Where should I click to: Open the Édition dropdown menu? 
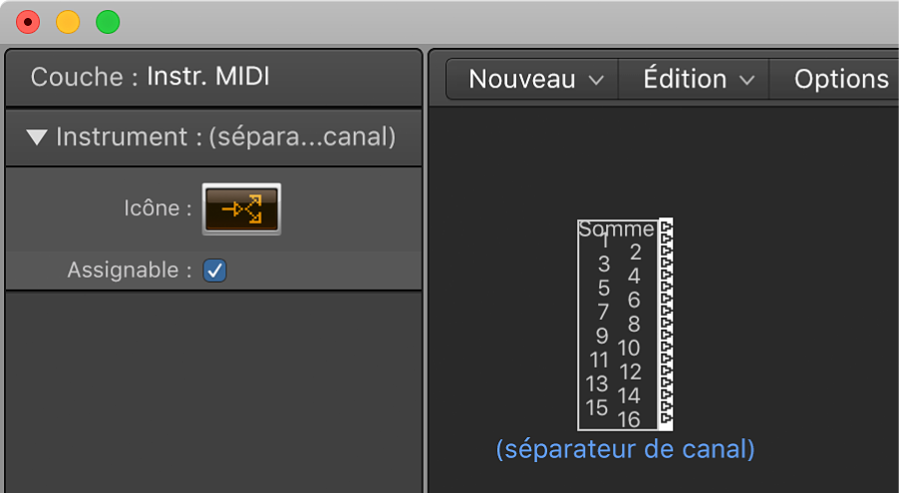click(698, 79)
